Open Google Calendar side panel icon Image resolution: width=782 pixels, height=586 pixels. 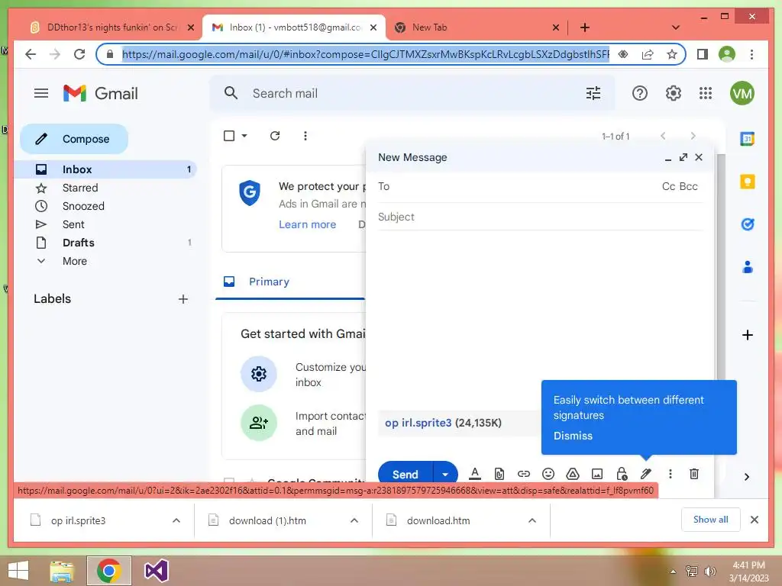(x=747, y=139)
